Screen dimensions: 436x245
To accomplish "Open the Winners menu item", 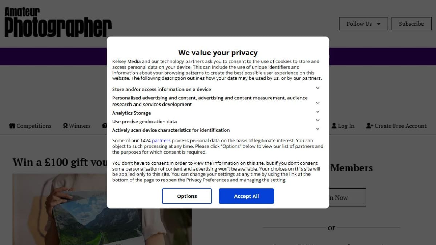I will (x=77, y=126).
